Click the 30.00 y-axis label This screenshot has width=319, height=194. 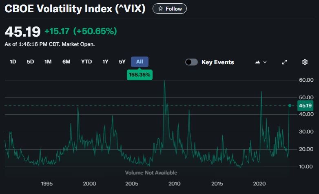click(306, 132)
